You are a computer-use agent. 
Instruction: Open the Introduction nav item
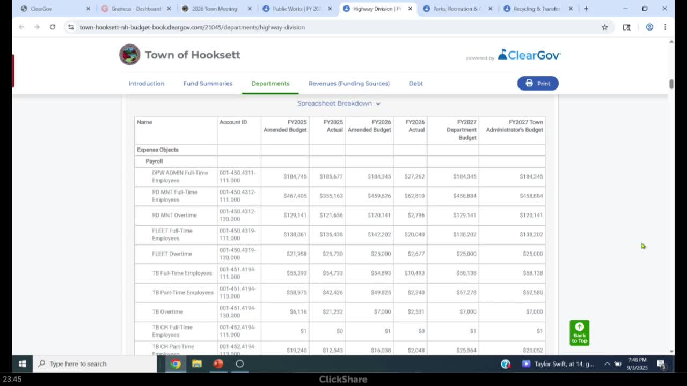click(x=147, y=84)
